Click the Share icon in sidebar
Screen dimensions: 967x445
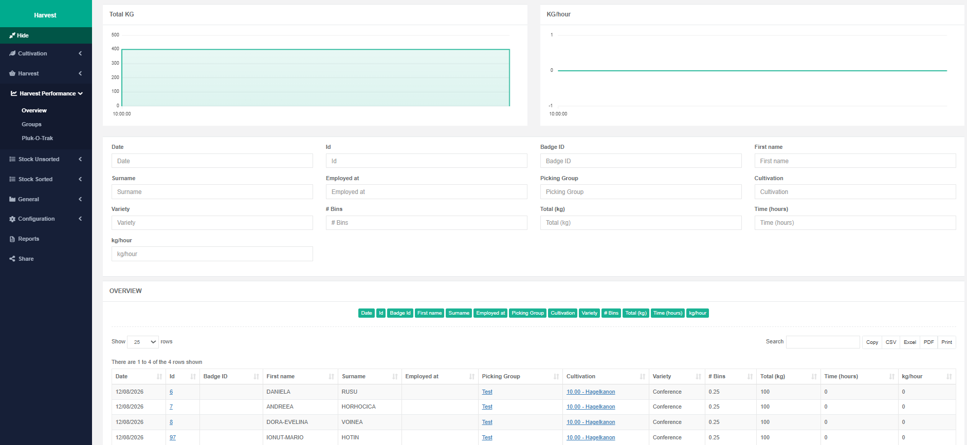tap(12, 259)
